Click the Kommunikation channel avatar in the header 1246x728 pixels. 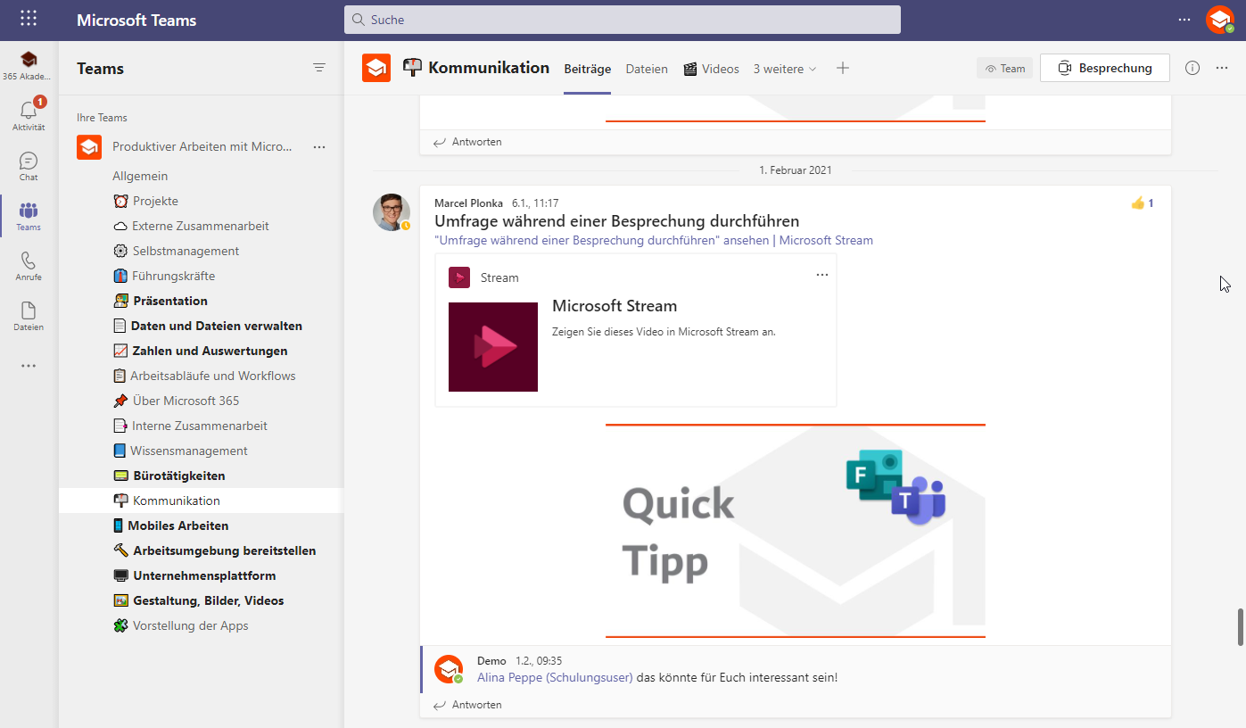376,68
